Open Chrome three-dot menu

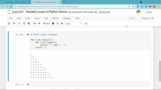point(158,6)
